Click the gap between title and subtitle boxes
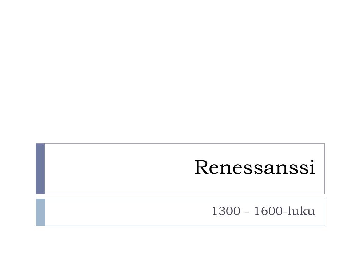Viewport: 361px width, 270px height. click(180, 196)
